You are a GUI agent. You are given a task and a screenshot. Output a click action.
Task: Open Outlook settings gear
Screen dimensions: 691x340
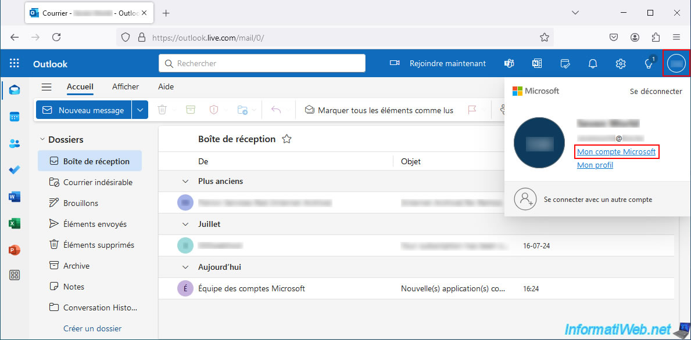coord(621,63)
